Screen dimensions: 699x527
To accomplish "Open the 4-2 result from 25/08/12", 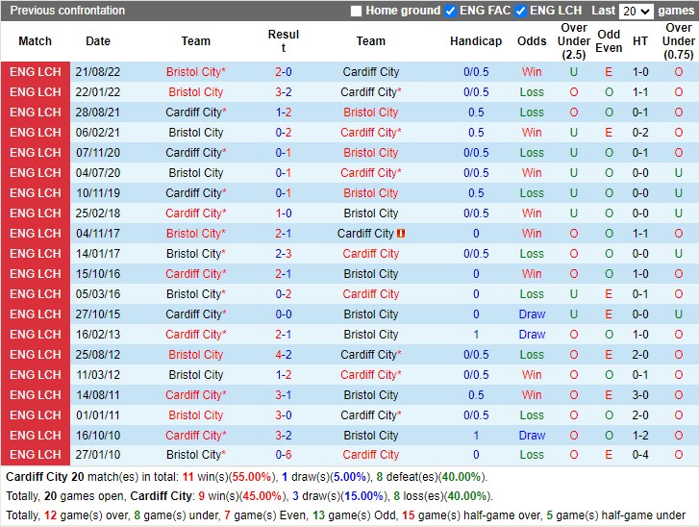I will click(283, 355).
